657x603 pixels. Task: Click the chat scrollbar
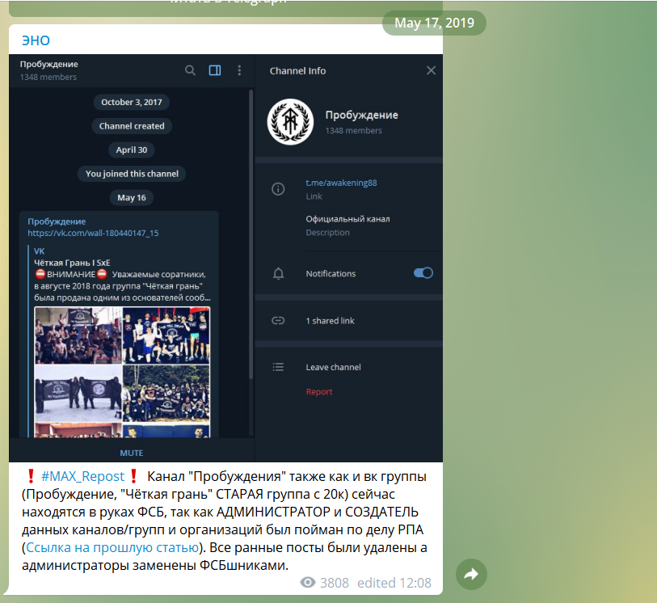click(251, 234)
